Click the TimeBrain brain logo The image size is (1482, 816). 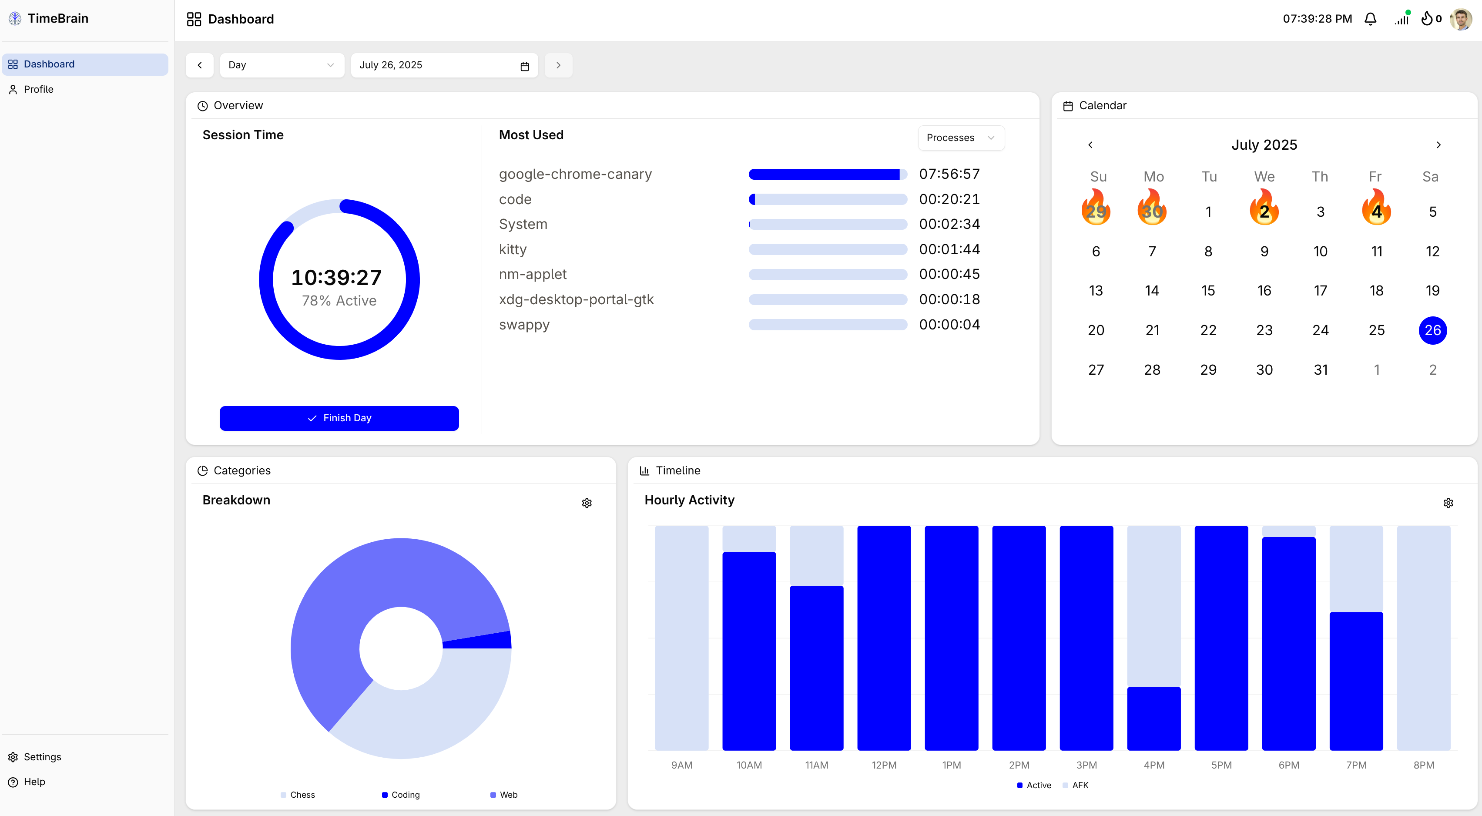point(15,18)
